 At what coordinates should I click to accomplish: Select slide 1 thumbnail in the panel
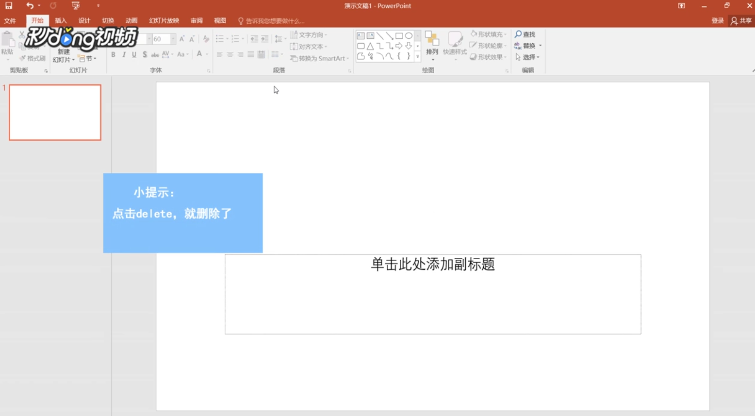pyautogui.click(x=54, y=112)
